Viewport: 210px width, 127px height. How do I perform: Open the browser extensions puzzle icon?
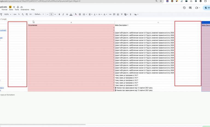[205, 1]
